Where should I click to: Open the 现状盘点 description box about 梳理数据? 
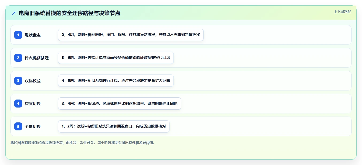click(131, 35)
